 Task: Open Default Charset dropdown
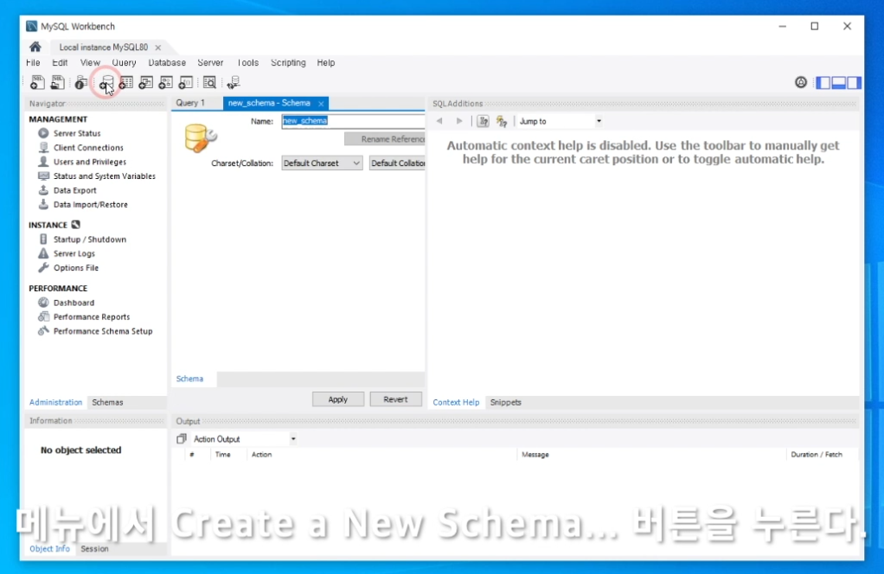[322, 163]
